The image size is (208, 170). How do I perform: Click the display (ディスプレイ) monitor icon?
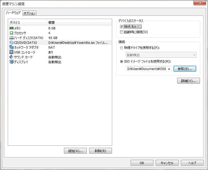coord(12,62)
